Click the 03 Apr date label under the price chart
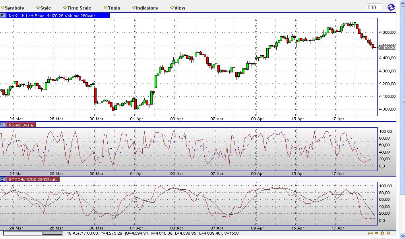Screen dimensions: 405x239 click(x=177, y=119)
